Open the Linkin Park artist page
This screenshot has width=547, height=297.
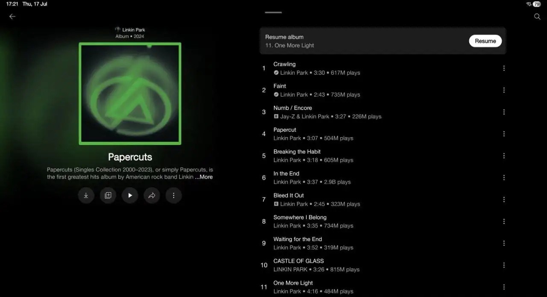(130, 30)
